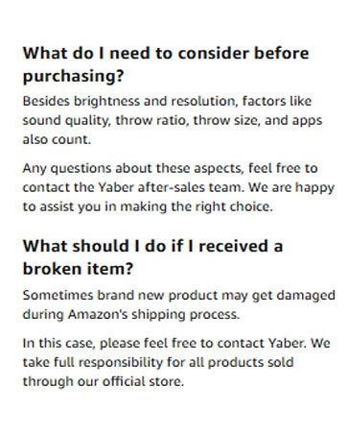Click the paragraph starting with Besides brightness and resolution
This screenshot has height=435, width=347.
pos(173,120)
